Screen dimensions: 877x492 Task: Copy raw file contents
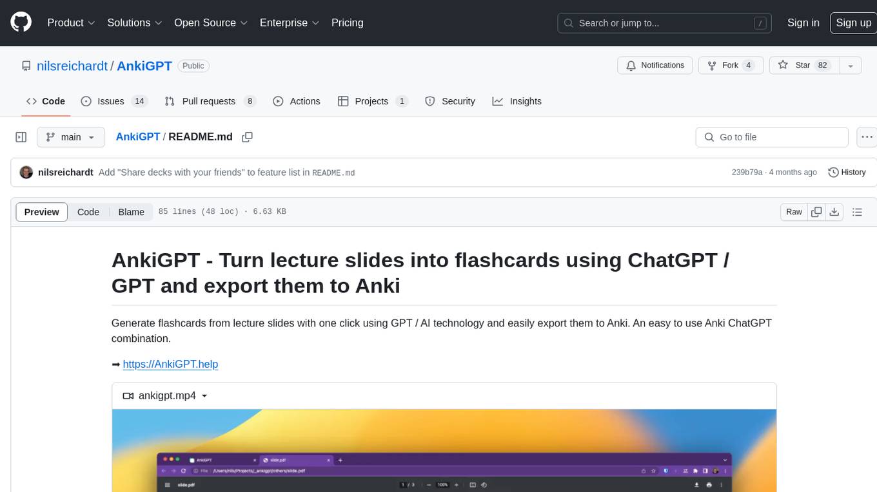coord(817,212)
